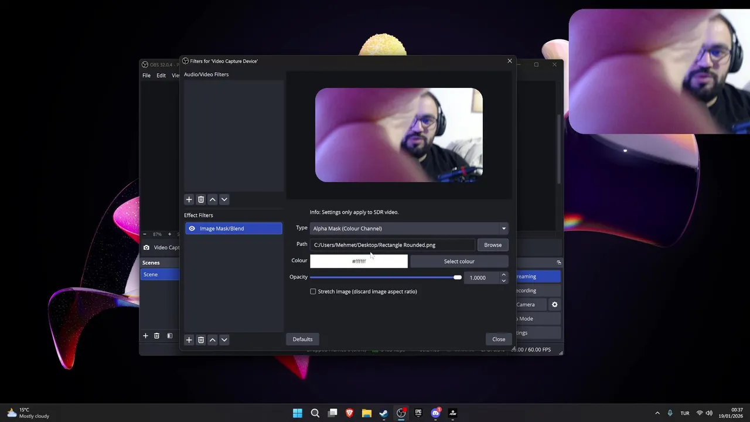Click Browse to choose mask image
Image resolution: width=750 pixels, height=422 pixels.
[493, 245]
